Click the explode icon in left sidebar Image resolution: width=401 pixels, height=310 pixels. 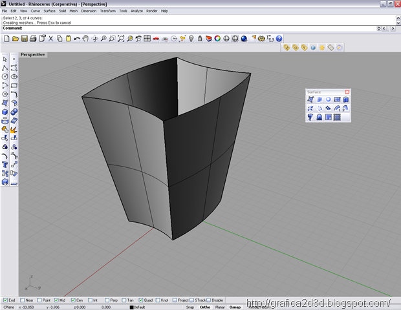tap(14, 129)
